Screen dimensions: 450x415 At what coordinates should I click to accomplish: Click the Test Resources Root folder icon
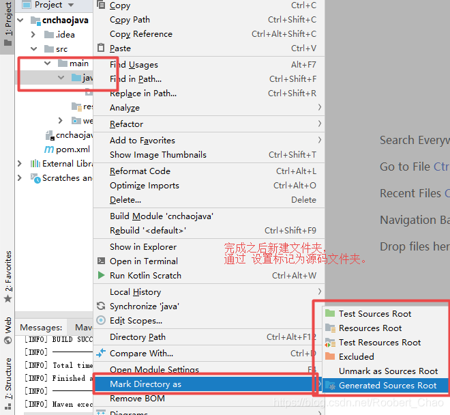coord(330,342)
